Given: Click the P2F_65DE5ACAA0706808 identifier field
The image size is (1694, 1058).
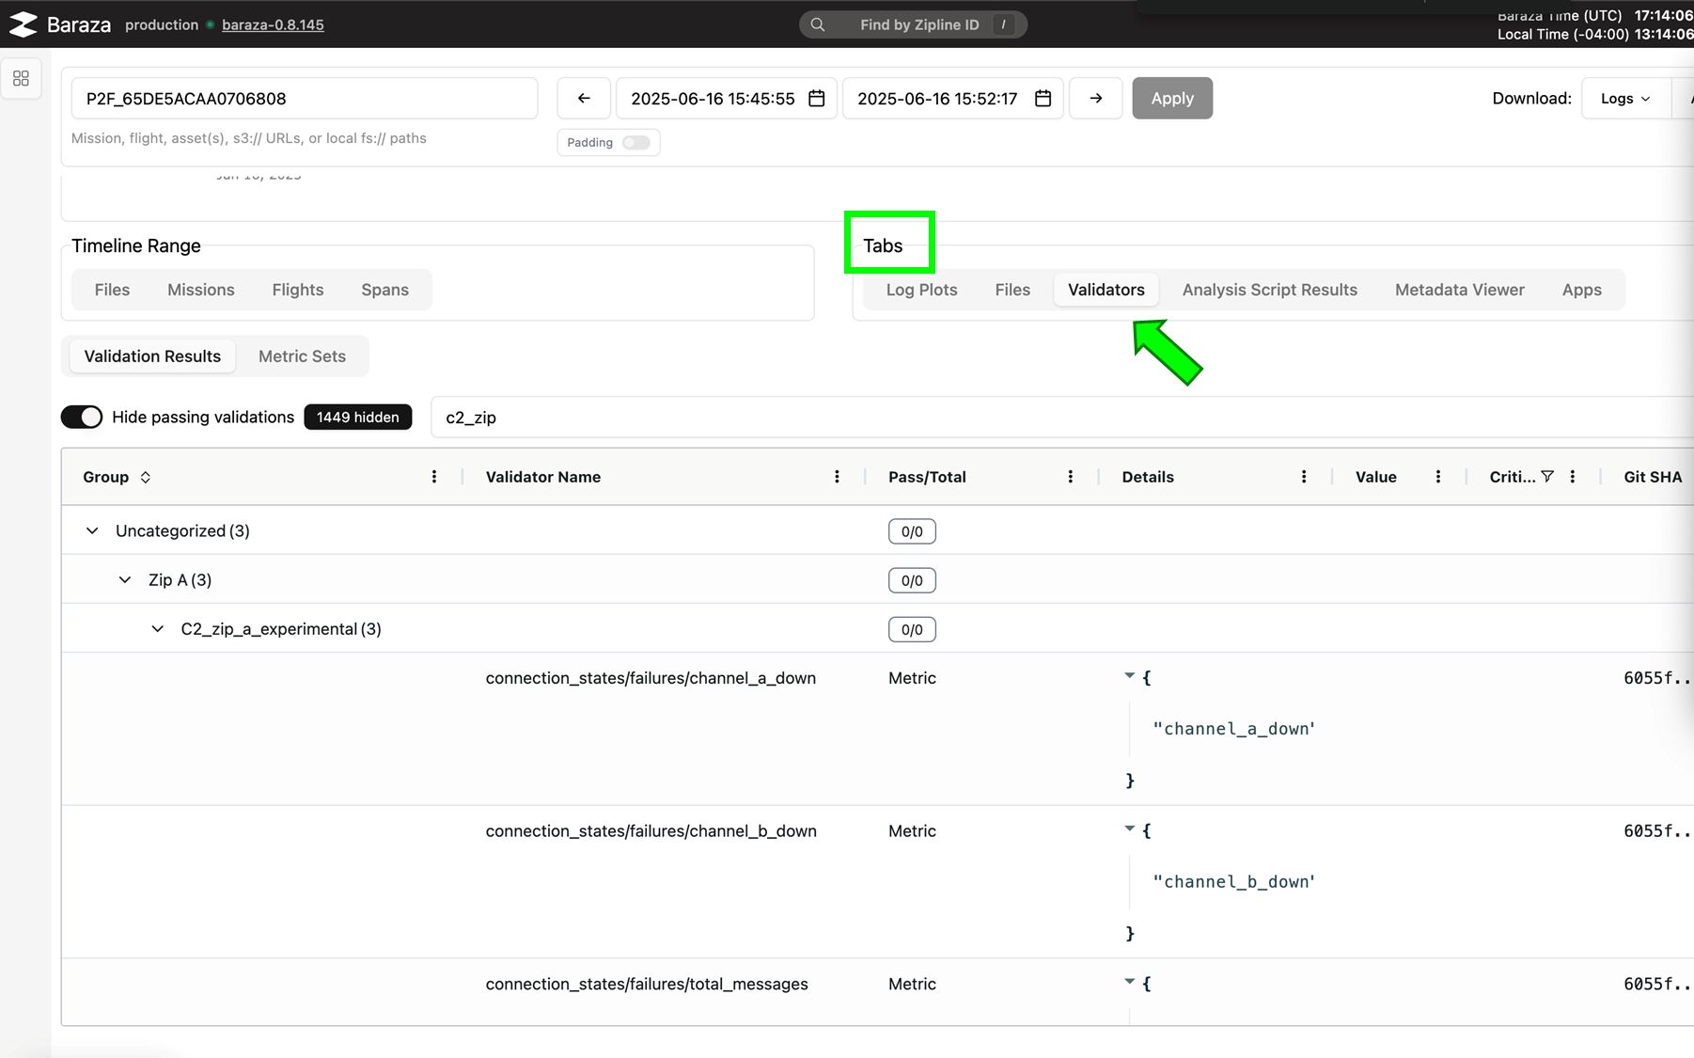Looking at the screenshot, I should coord(305,98).
